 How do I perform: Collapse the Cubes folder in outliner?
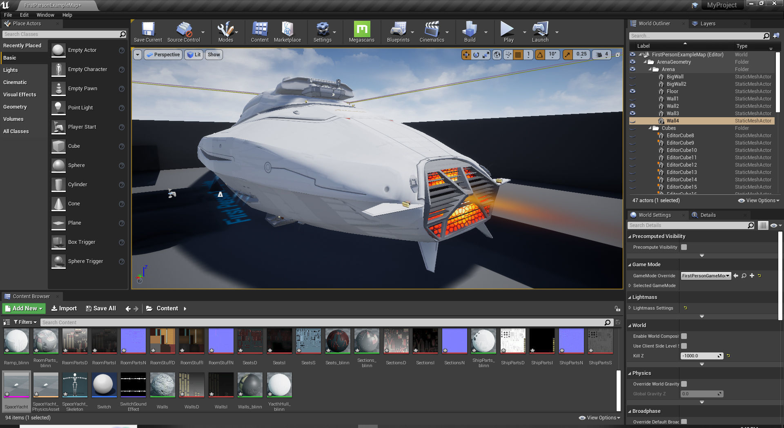pos(650,128)
